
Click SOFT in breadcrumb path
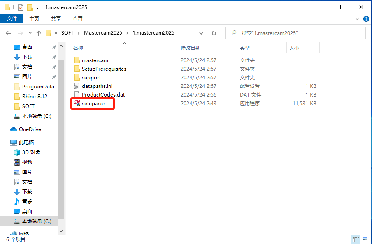67,33
